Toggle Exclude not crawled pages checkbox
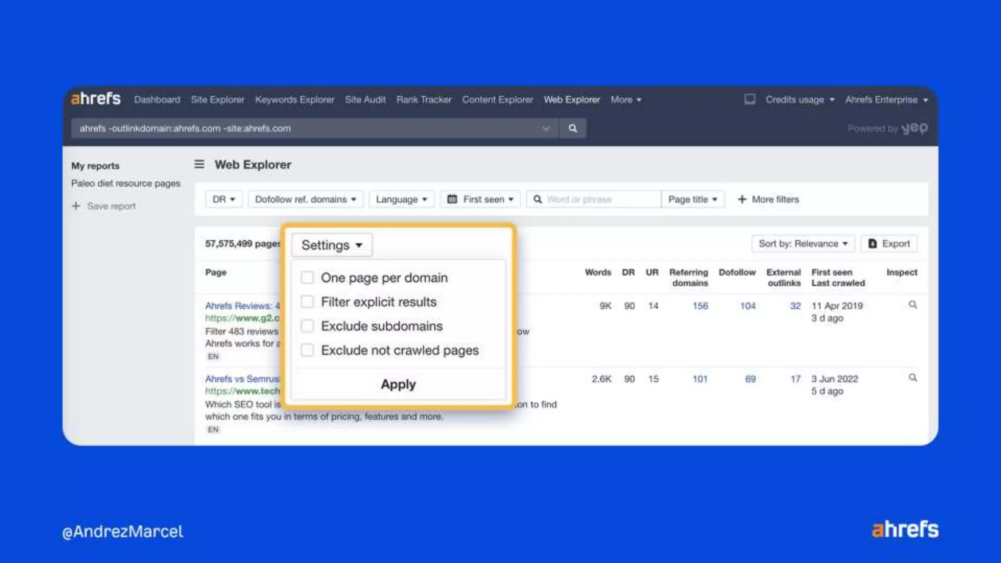Image resolution: width=1001 pixels, height=563 pixels. [307, 350]
